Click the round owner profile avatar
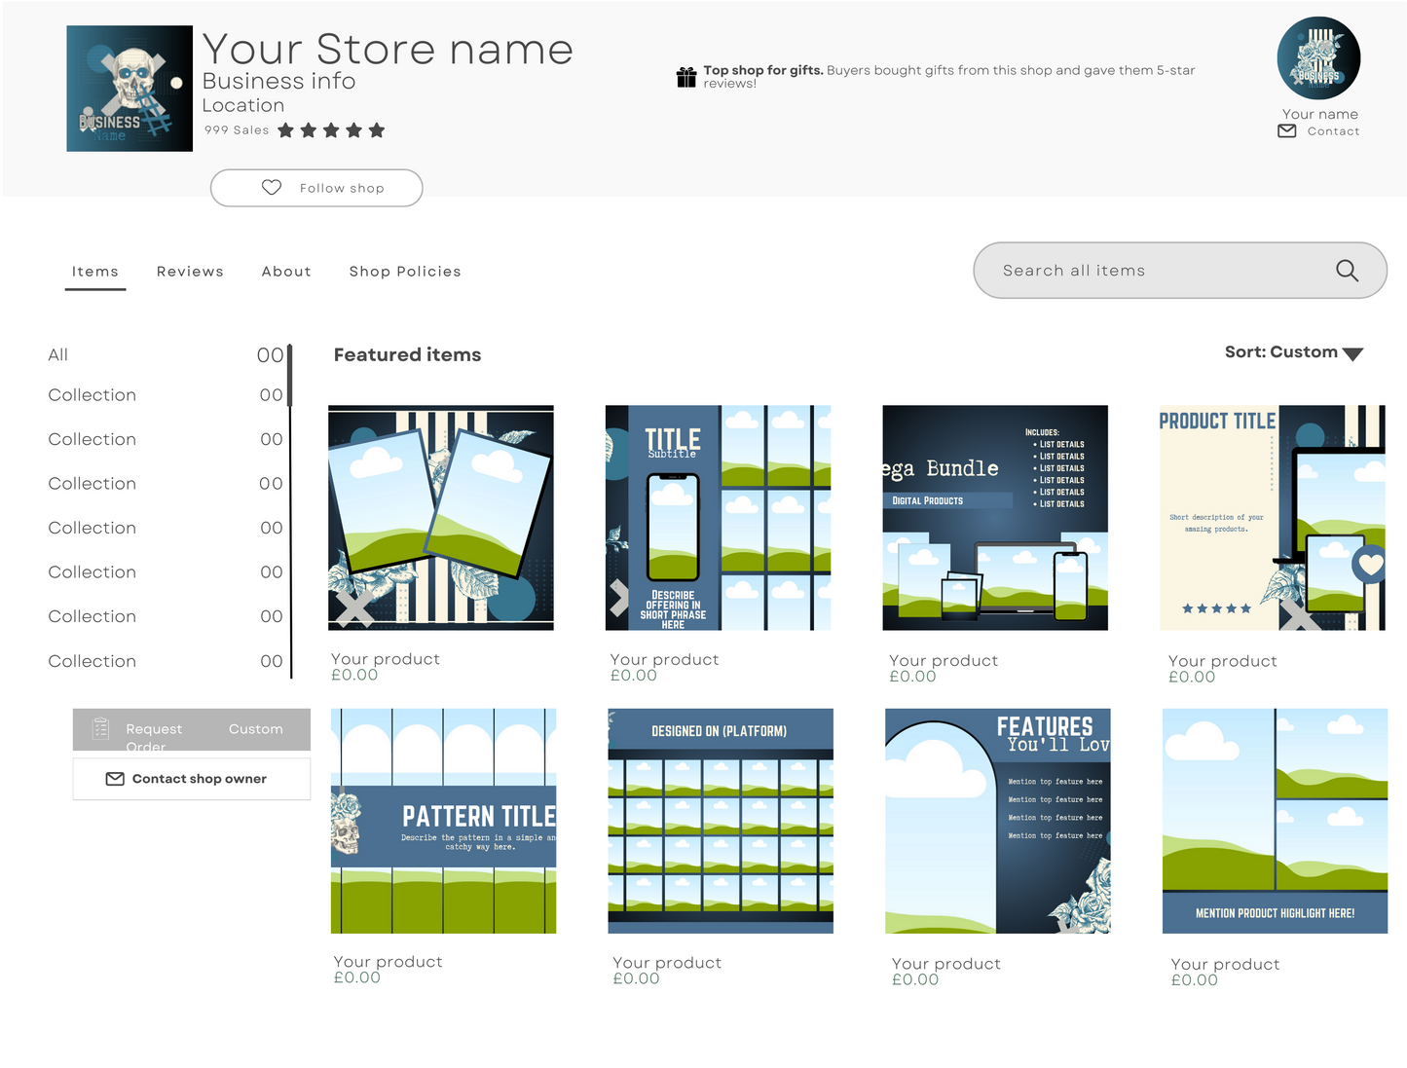Viewport: 1407px width, 1068px height. (1318, 58)
